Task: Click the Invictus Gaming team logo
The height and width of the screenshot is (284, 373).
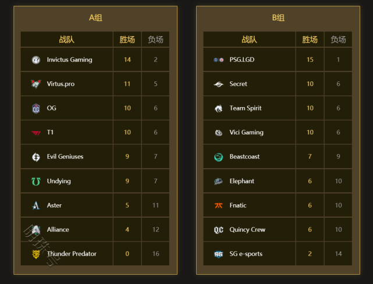Action: 36,60
